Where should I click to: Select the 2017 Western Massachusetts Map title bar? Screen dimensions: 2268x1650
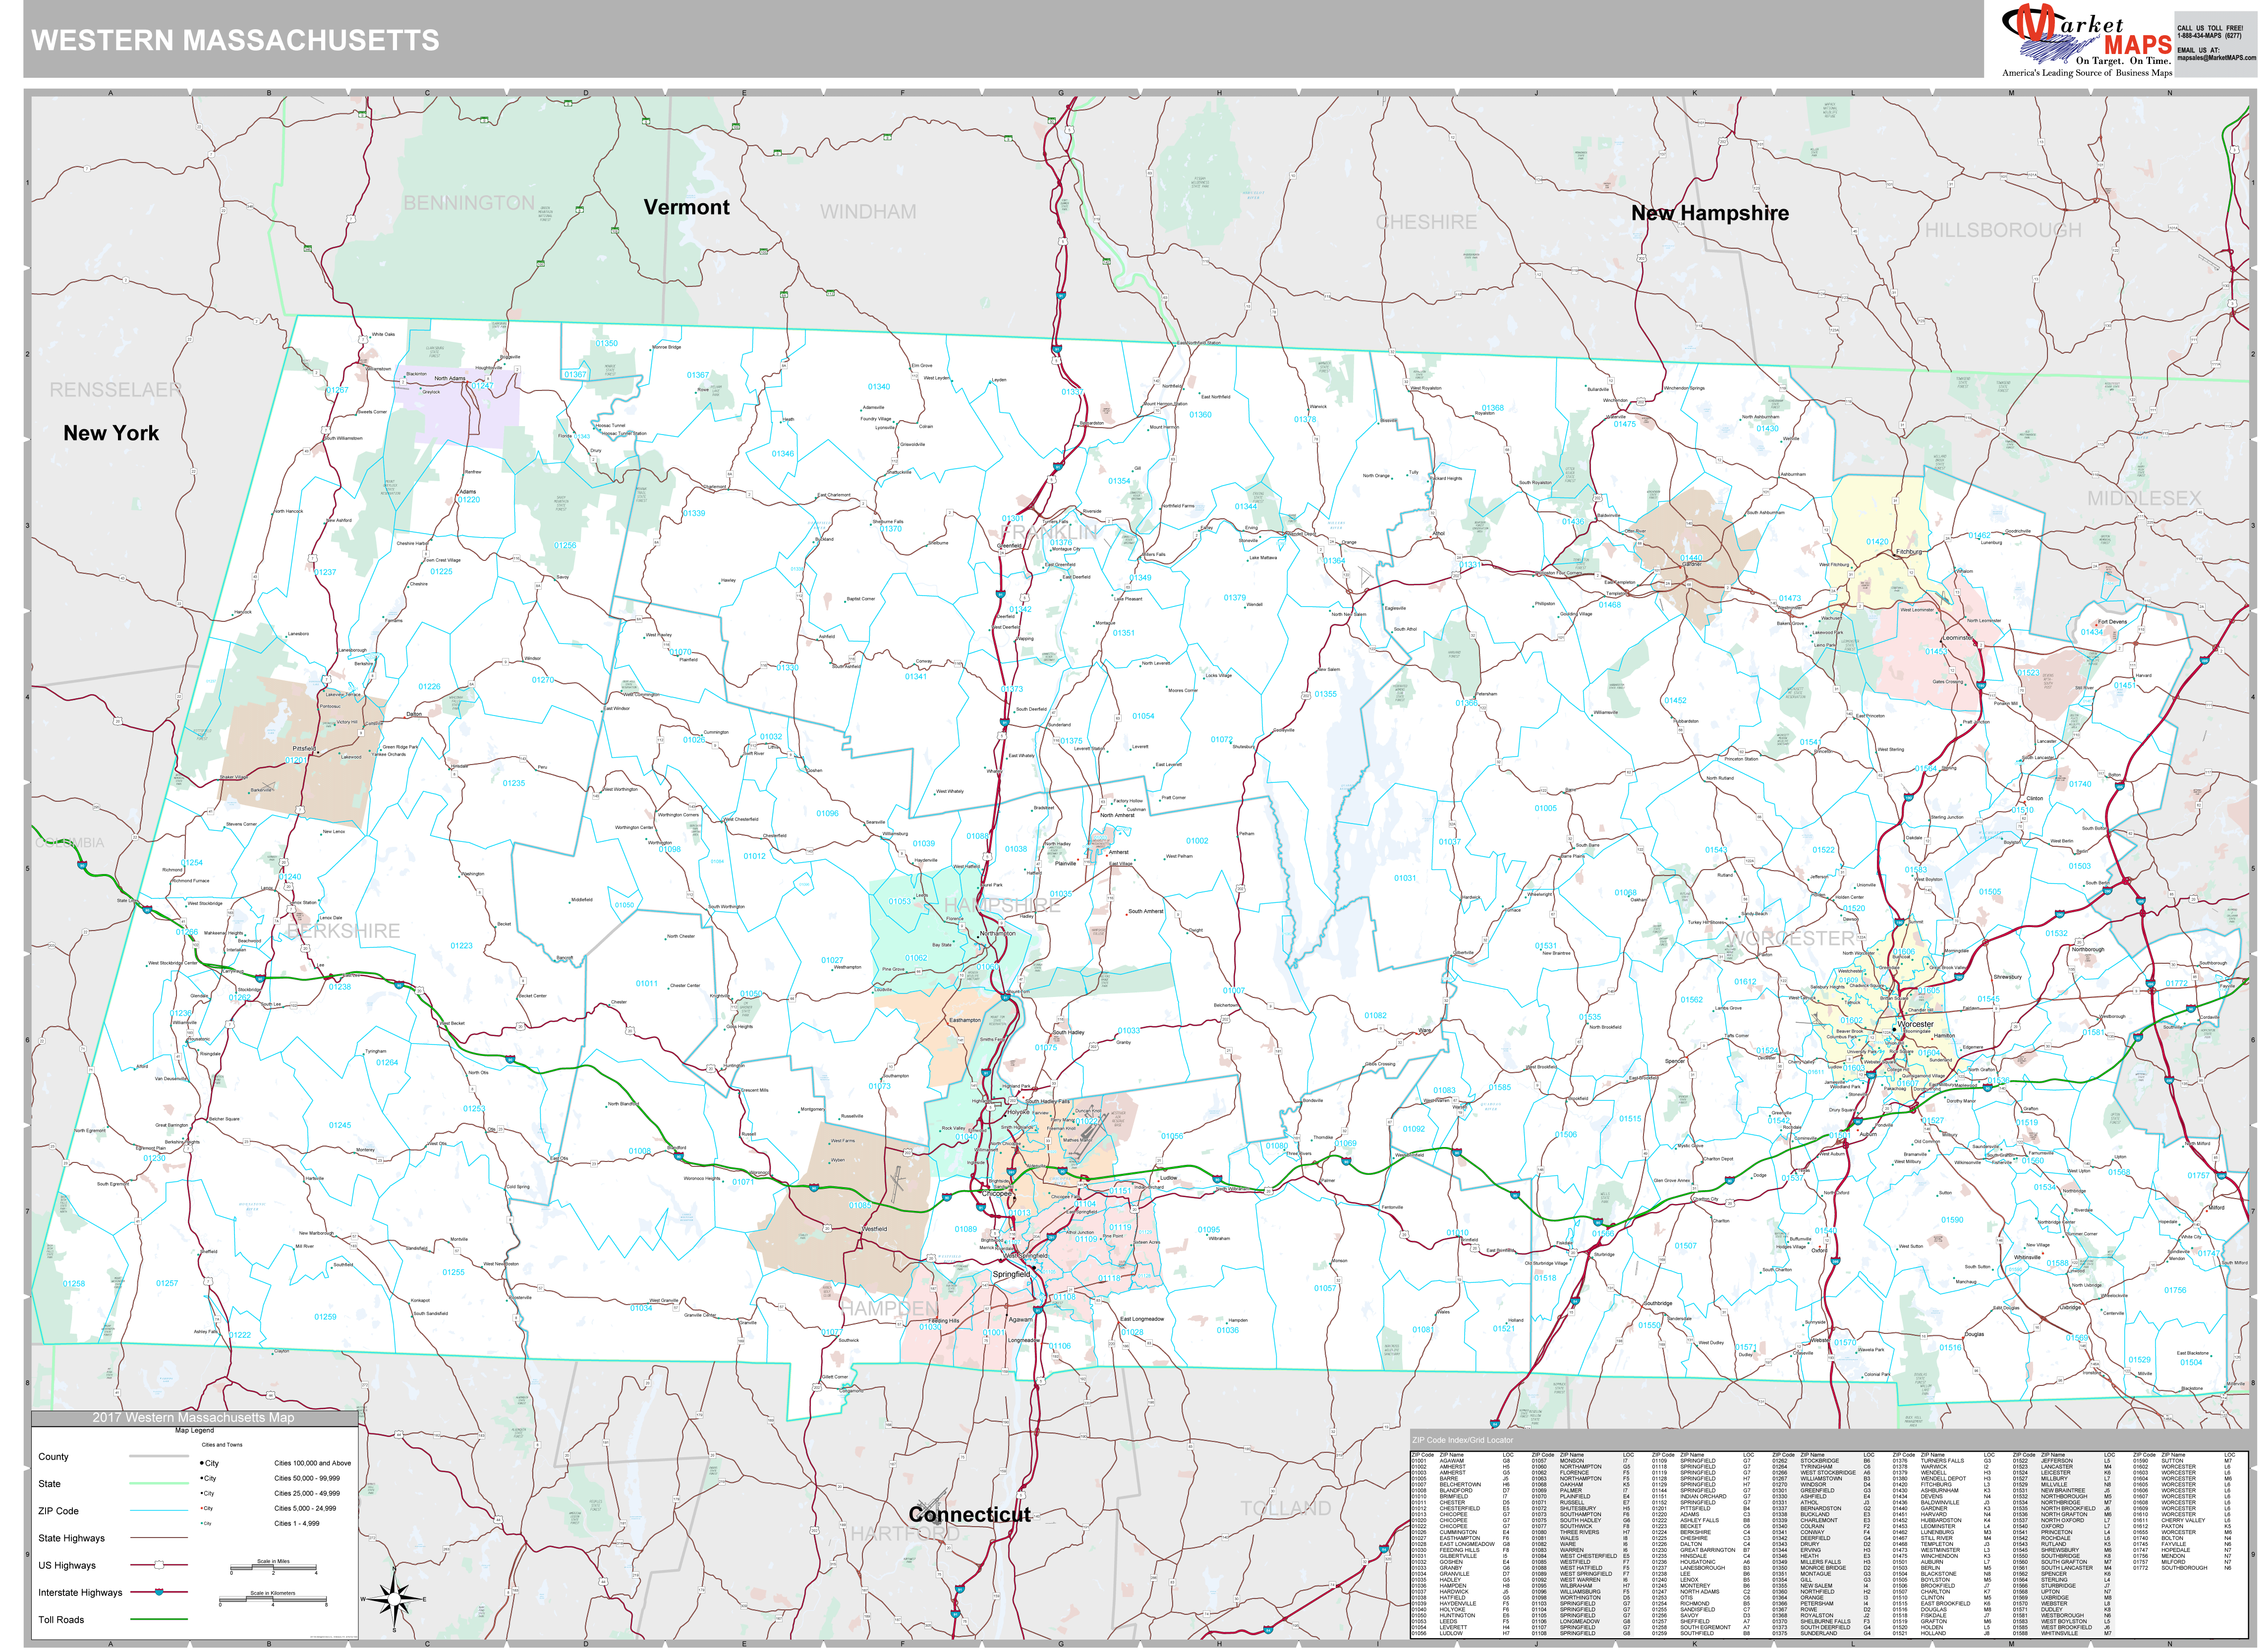point(193,1419)
